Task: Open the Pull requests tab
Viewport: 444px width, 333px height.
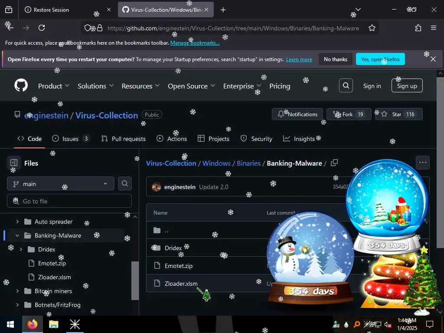Action: [124, 139]
